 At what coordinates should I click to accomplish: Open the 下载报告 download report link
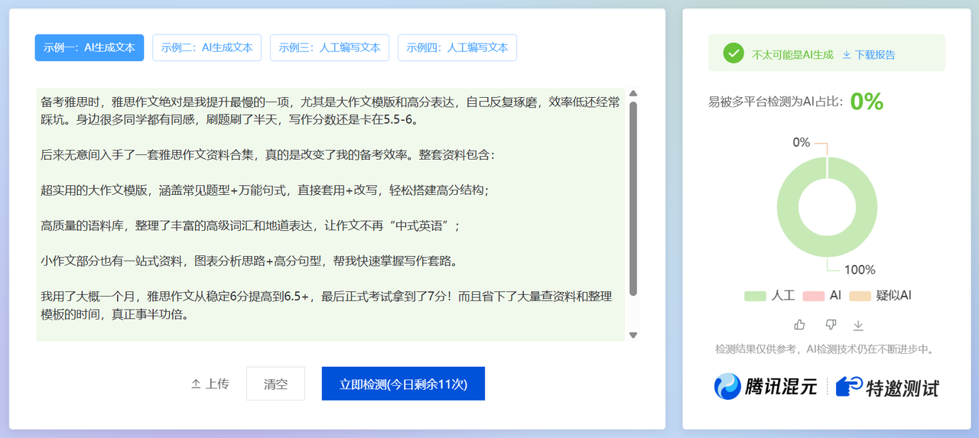pyautogui.click(x=869, y=54)
